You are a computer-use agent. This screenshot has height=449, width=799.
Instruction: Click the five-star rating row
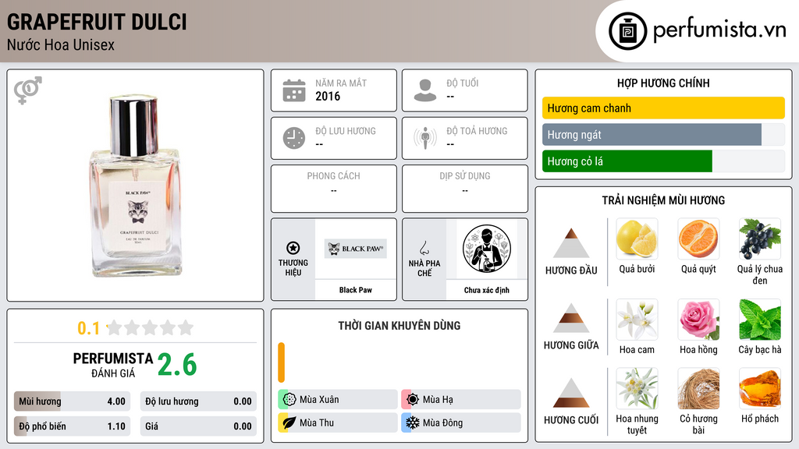[151, 327]
